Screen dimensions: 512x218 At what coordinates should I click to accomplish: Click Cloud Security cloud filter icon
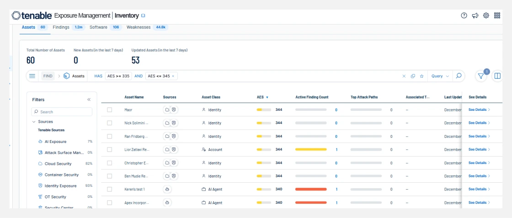click(x=40, y=163)
